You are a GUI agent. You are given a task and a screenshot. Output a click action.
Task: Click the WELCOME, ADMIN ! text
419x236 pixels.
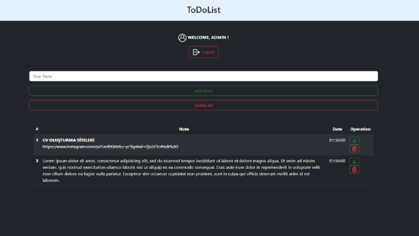(x=208, y=38)
